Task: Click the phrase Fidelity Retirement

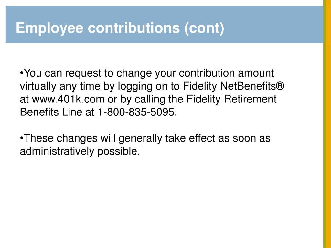Action: [231, 99]
